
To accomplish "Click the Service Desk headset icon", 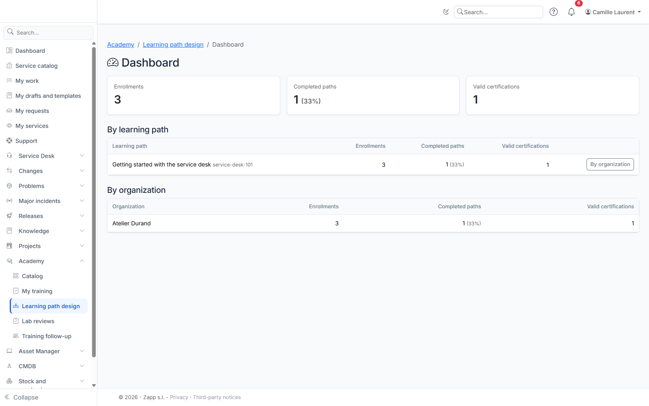I will tap(9, 155).
